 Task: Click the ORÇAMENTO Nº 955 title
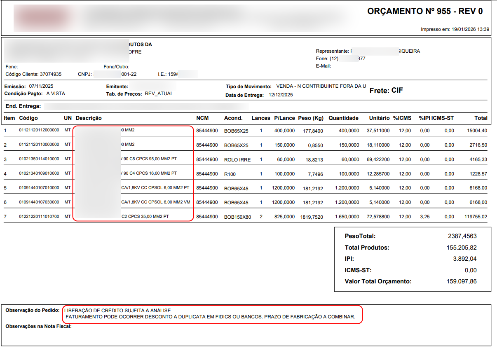click(x=424, y=12)
